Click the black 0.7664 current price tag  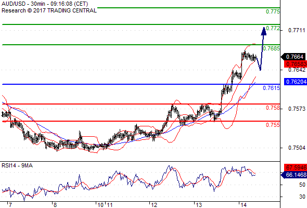(293, 57)
